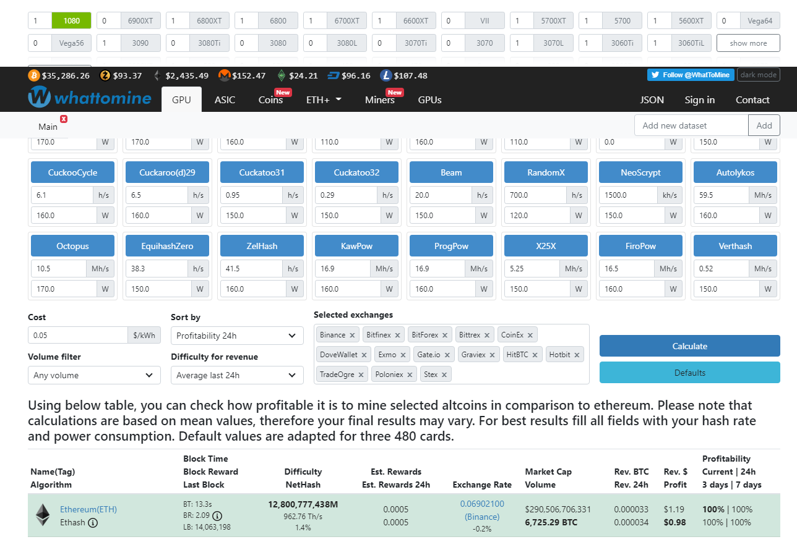
Task: Click the Monero coin icon
Action: pos(224,75)
